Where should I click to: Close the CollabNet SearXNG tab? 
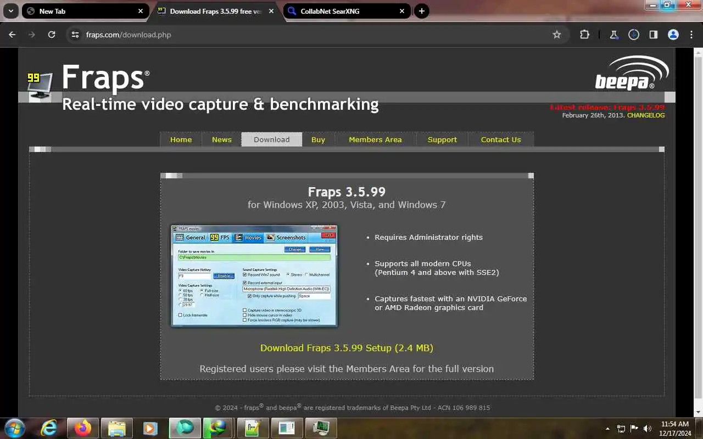(x=402, y=11)
